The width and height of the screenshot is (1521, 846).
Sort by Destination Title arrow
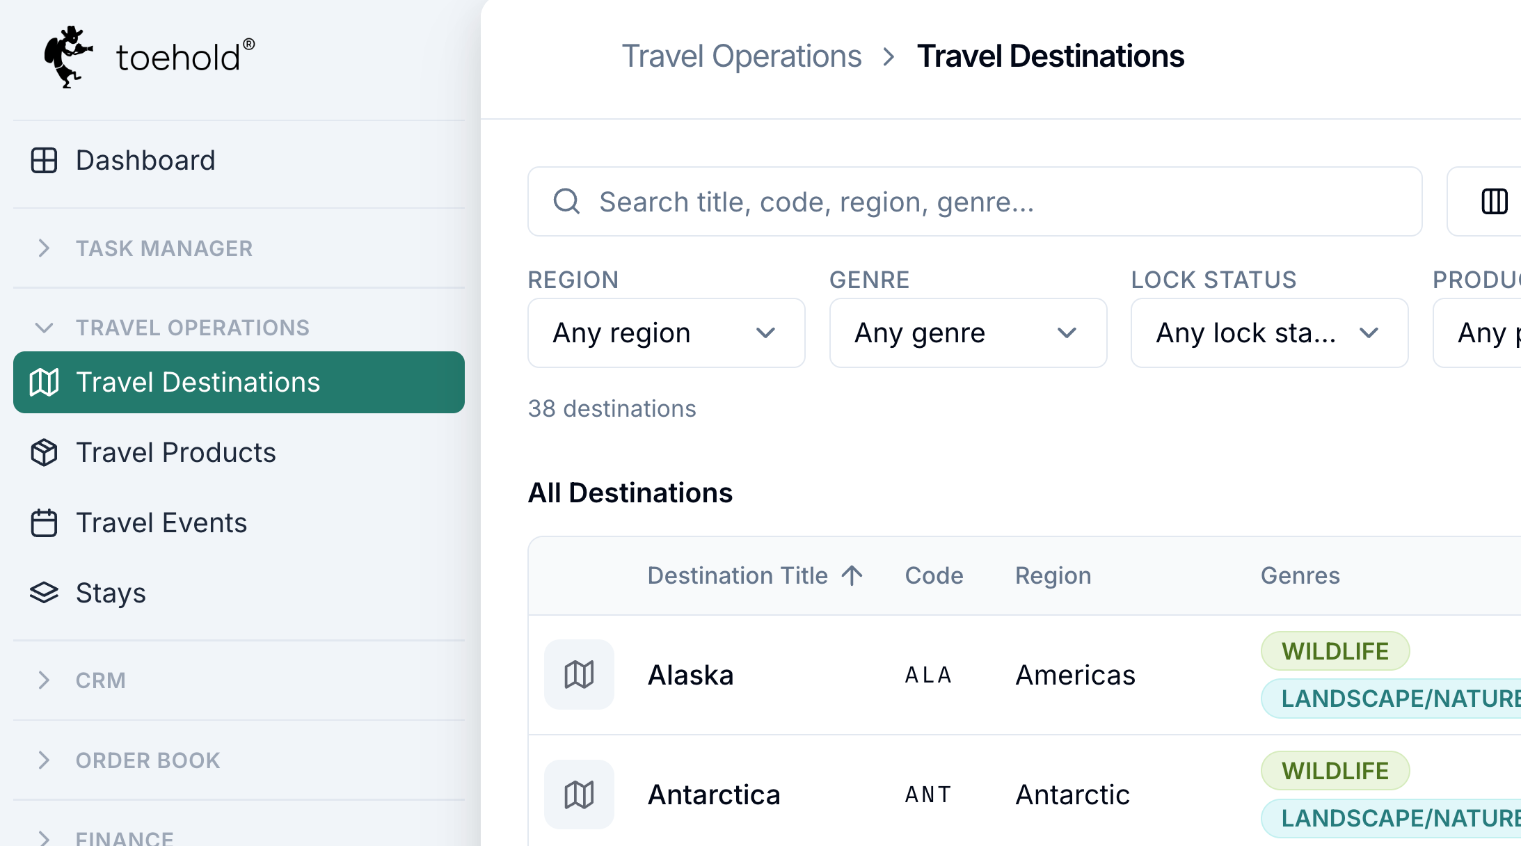click(x=852, y=575)
